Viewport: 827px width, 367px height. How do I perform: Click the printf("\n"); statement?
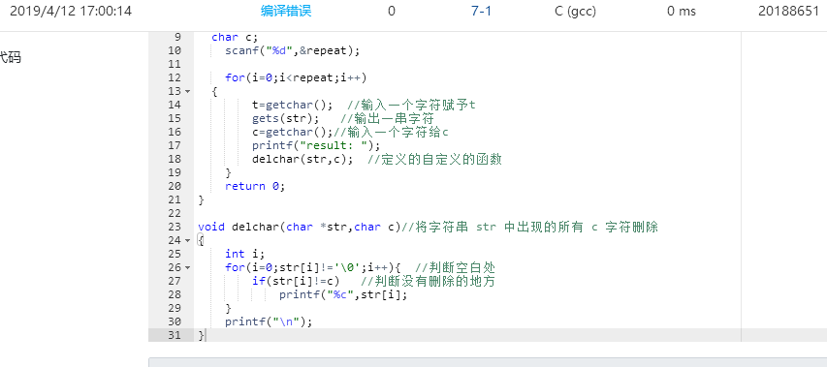coord(269,321)
